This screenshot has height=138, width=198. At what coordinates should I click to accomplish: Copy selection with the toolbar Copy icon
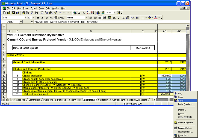point(46,13)
